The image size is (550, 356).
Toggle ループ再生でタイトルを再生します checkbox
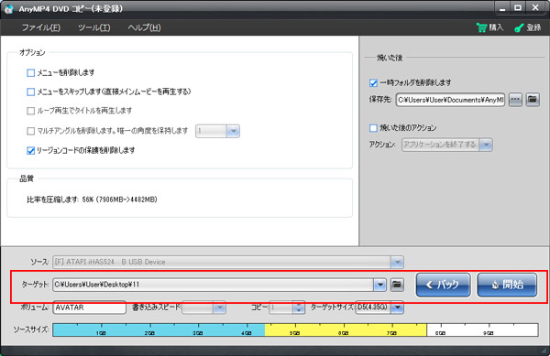pos(31,111)
